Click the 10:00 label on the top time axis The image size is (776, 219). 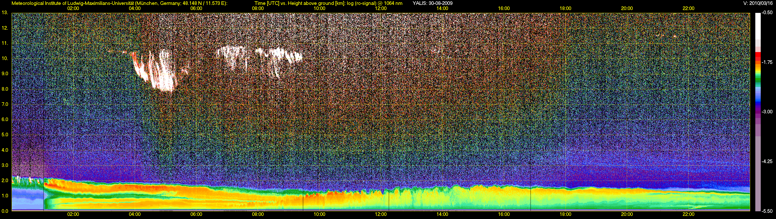coord(319,9)
